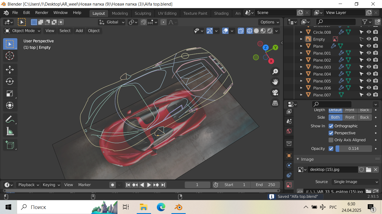Click the End frame field
This screenshot has width=382, height=214.
pos(265,185)
